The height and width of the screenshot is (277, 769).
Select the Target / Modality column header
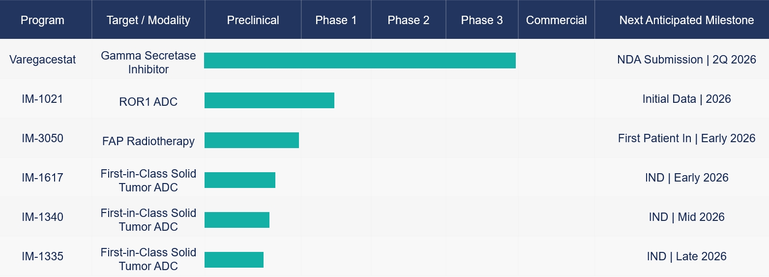pyautogui.click(x=148, y=20)
